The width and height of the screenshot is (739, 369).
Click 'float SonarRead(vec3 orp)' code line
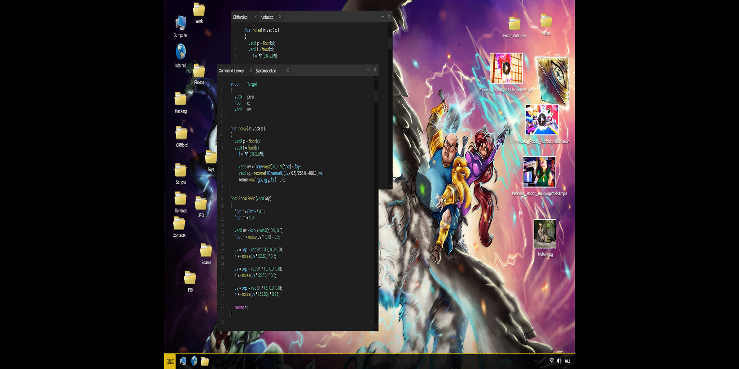(251, 199)
